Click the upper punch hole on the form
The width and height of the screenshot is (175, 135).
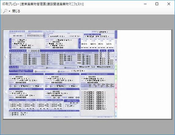tap(6, 57)
